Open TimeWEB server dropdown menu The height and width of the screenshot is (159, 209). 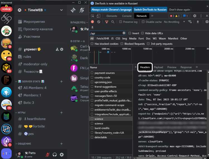point(61,10)
